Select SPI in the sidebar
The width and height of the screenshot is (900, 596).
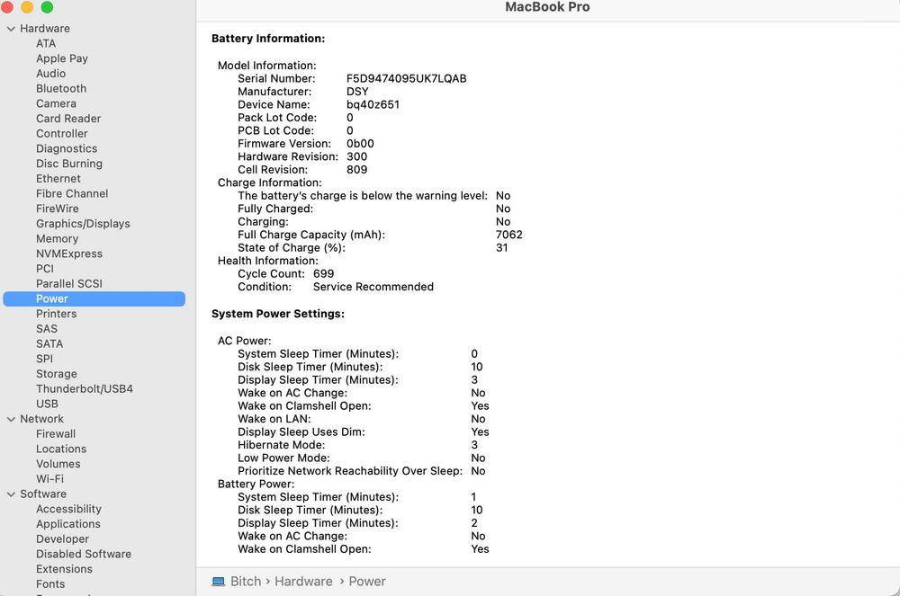[44, 359]
